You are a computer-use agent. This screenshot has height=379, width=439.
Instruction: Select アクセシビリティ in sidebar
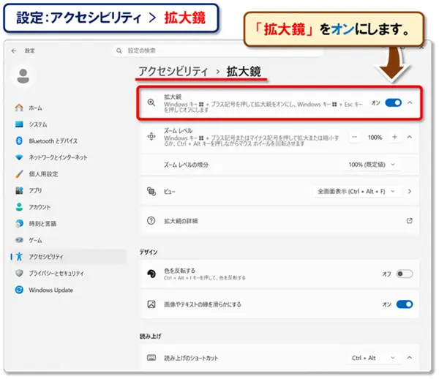click(68, 256)
